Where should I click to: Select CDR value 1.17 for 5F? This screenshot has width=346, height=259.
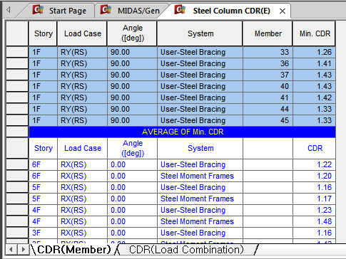coord(315,199)
